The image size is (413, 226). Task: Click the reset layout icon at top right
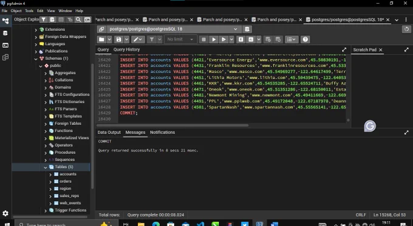click(x=407, y=29)
